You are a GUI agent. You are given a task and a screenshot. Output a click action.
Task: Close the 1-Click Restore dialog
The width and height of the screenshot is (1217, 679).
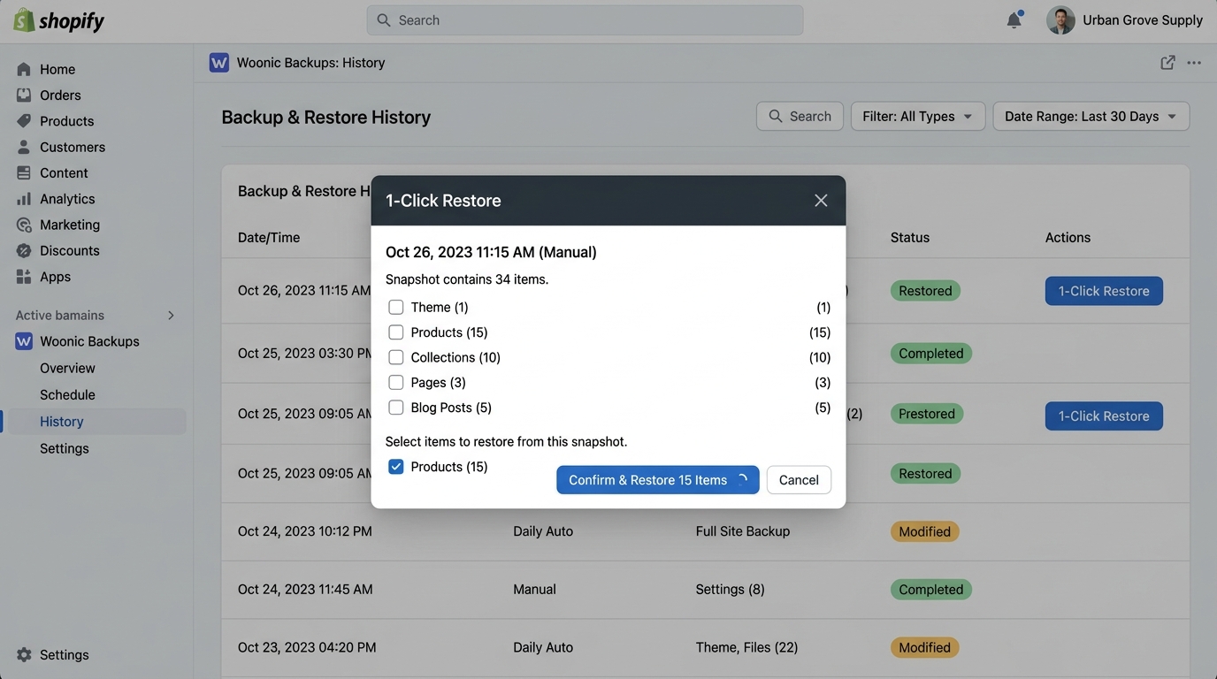821,201
